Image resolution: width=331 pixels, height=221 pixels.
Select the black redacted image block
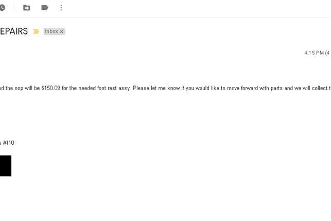(x=6, y=166)
